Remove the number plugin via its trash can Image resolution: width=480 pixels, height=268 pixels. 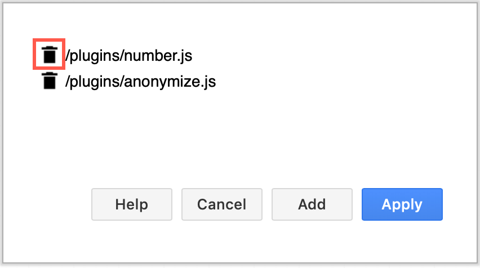(x=50, y=55)
